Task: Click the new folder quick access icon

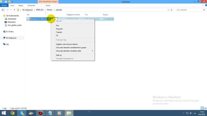Action: (x=9, y=2)
